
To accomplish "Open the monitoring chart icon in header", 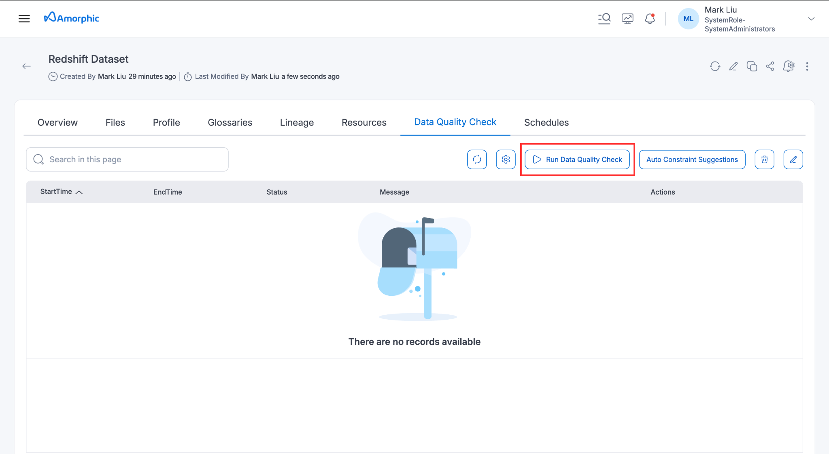I will (627, 19).
